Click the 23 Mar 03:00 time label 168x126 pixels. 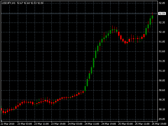tap(25, 124)
